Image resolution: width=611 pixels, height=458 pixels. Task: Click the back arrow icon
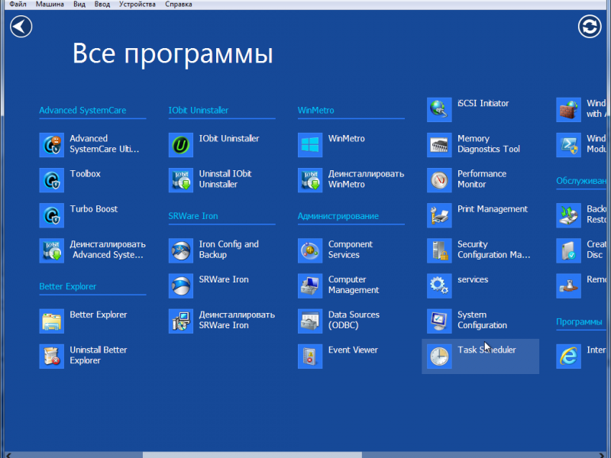pyautogui.click(x=21, y=27)
